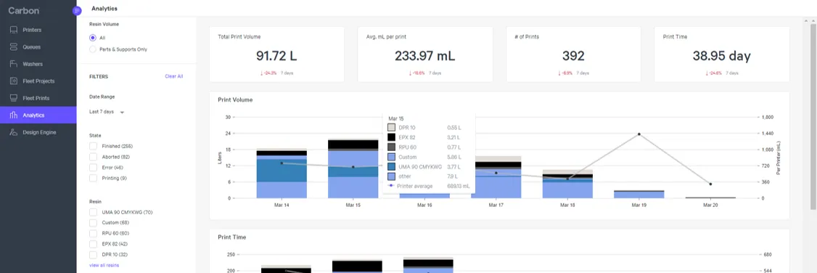Check the Printing (9) state filter
Screen dimensions: 817x273
[x=94, y=178]
